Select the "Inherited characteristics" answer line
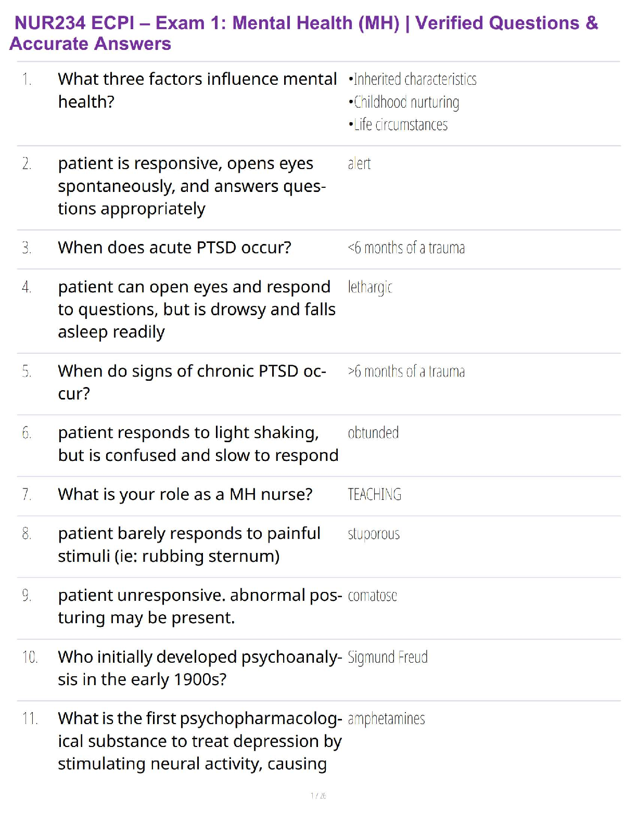 coord(413,79)
